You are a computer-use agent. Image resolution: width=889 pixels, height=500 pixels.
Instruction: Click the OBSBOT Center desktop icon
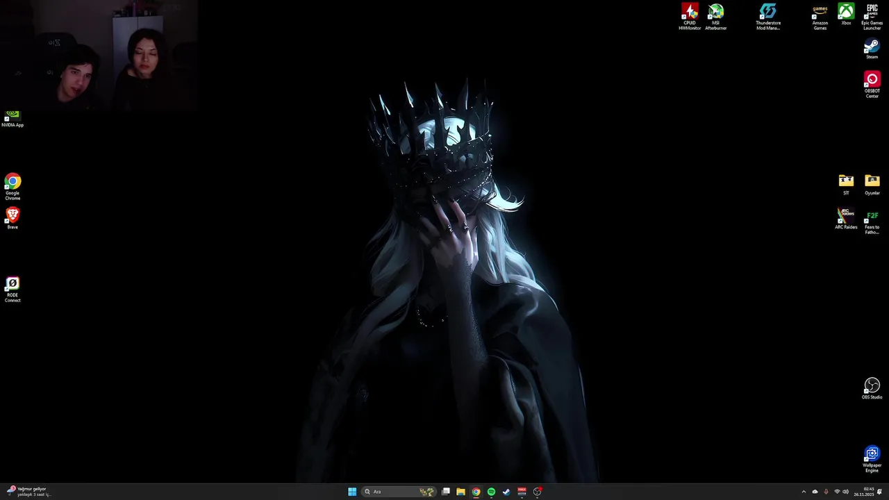point(872,85)
